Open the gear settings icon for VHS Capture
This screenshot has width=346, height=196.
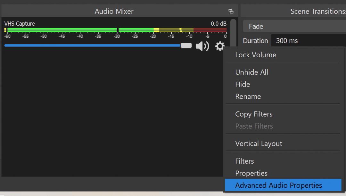(x=220, y=46)
